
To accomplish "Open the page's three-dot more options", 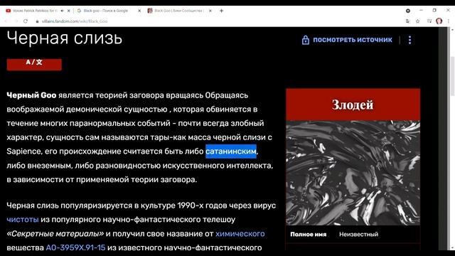I will (x=409, y=40).
